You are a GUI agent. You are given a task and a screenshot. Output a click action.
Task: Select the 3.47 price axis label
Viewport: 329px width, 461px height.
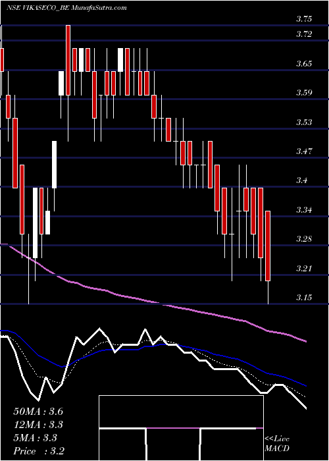[x=304, y=151]
